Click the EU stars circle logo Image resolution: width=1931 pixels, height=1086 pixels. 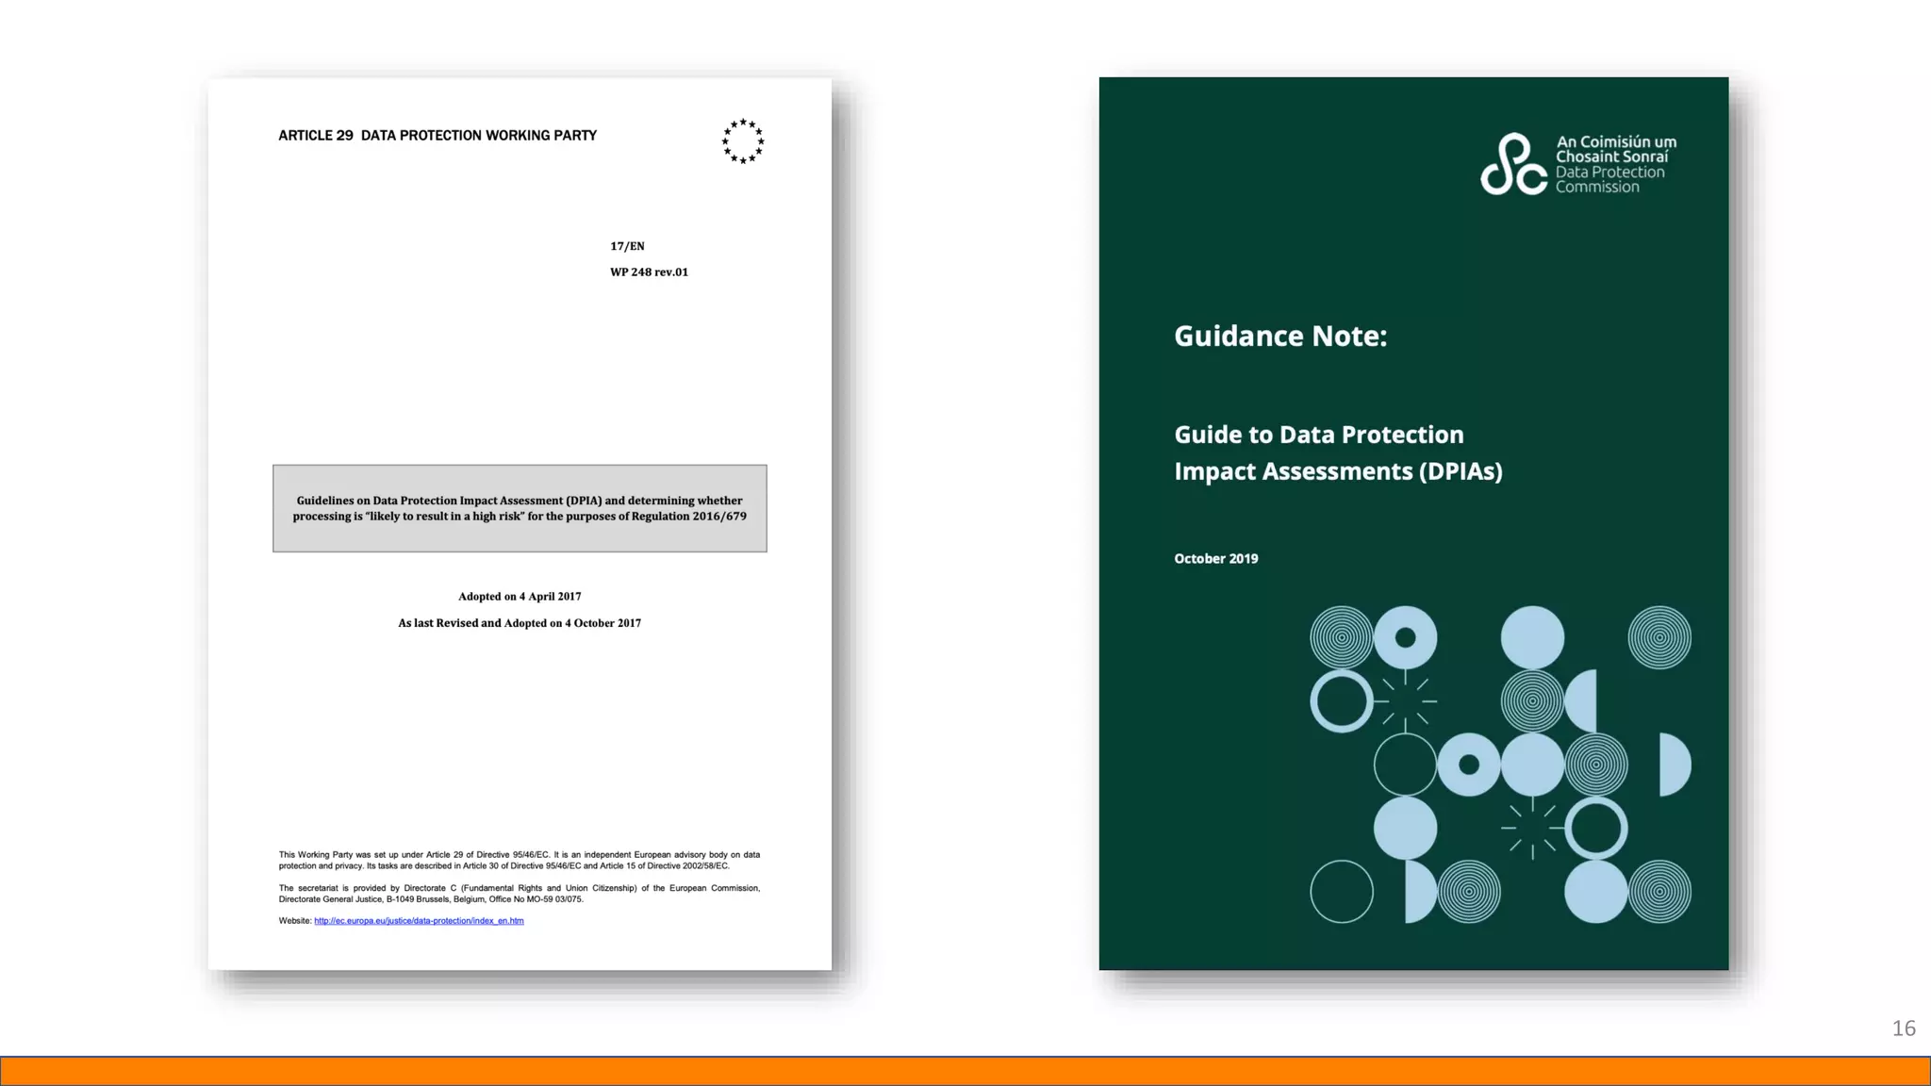pyautogui.click(x=743, y=141)
